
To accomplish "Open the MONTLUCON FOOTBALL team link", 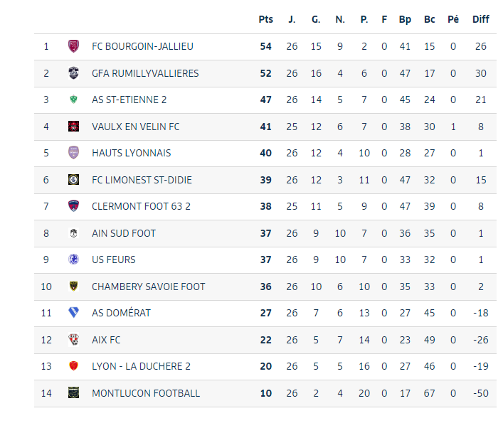I will (146, 393).
